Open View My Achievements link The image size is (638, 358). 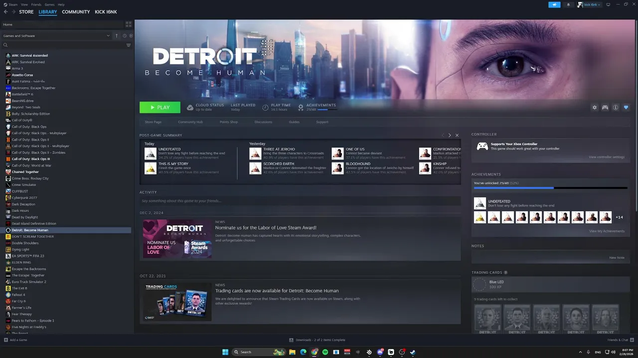click(x=607, y=231)
